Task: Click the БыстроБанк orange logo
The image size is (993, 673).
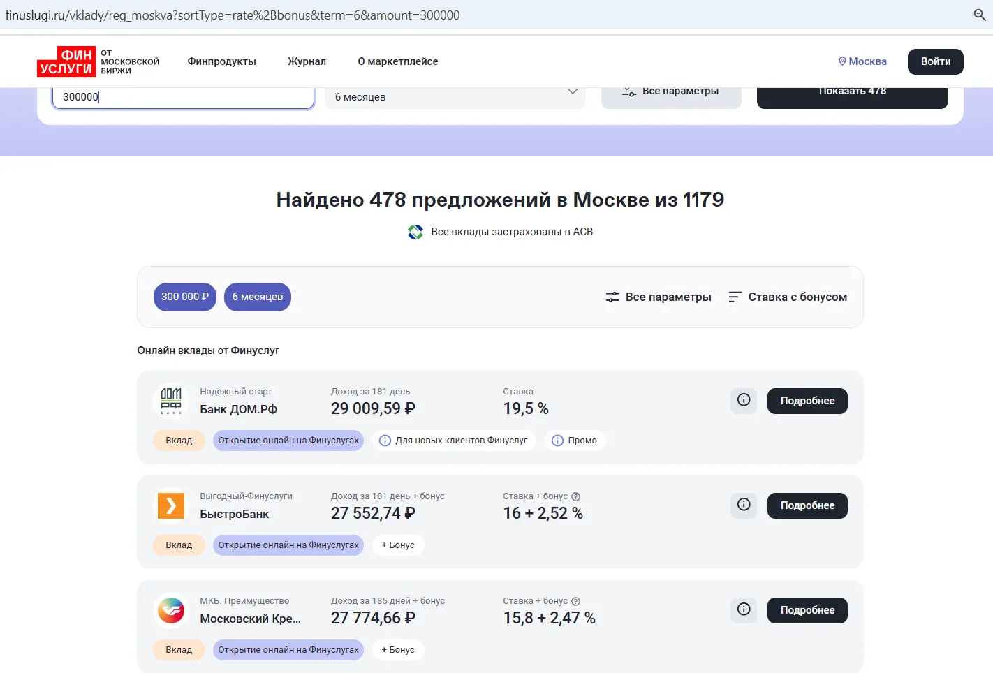Action: pos(171,505)
